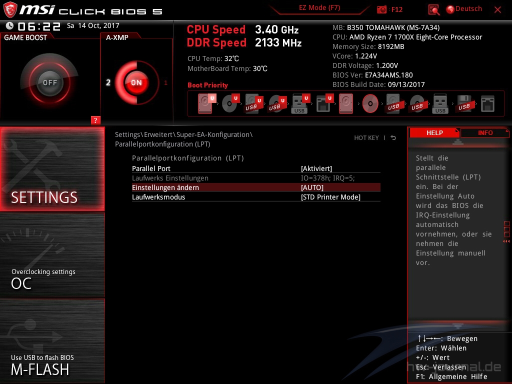Switch to the HELP tab
The width and height of the screenshot is (512, 384).
click(434, 133)
